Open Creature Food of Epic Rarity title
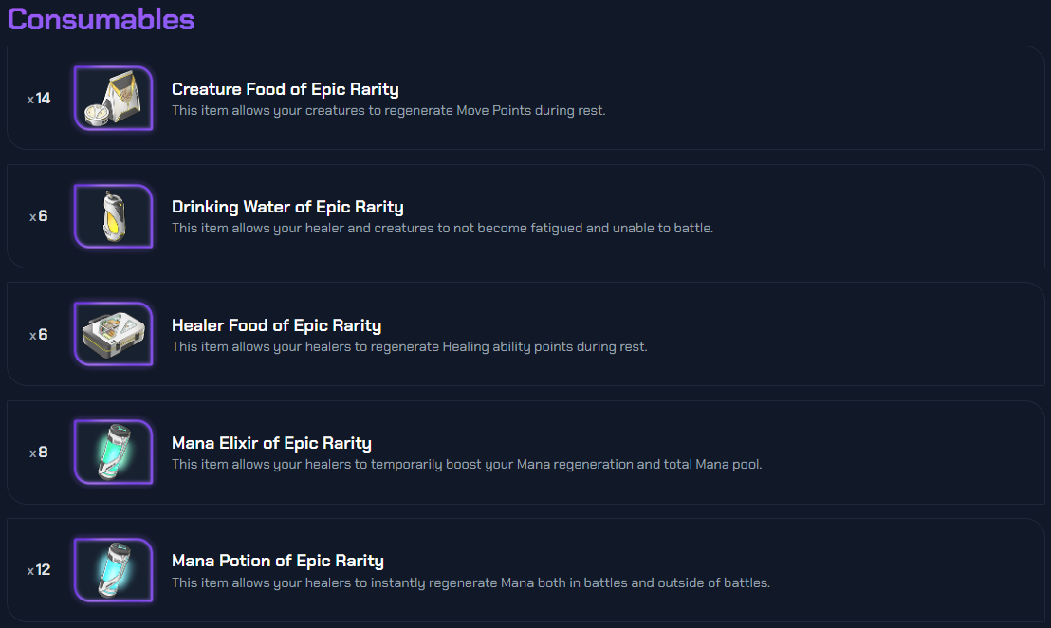The width and height of the screenshot is (1051, 628). pos(285,89)
